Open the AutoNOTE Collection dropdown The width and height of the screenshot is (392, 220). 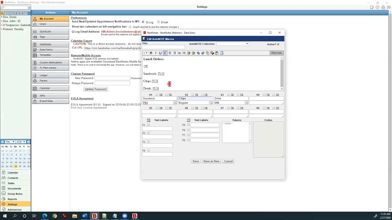(x=232, y=44)
